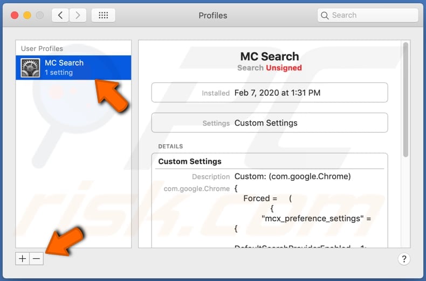Click the red Unsigned label
426x281 pixels.
284,68
